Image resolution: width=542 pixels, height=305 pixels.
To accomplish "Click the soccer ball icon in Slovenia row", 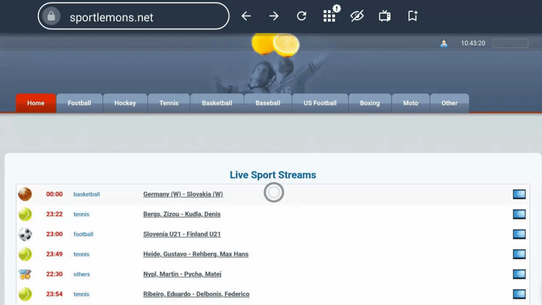I will (25, 234).
